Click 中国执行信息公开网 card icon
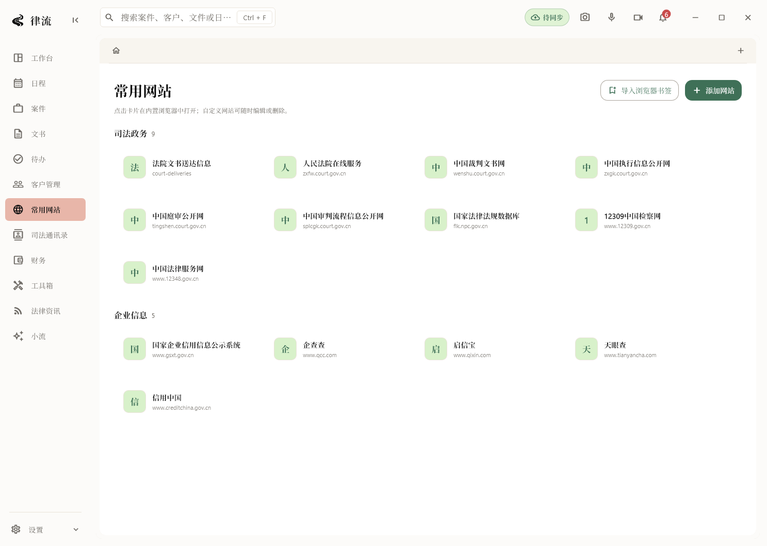767x546 pixels. point(586,167)
